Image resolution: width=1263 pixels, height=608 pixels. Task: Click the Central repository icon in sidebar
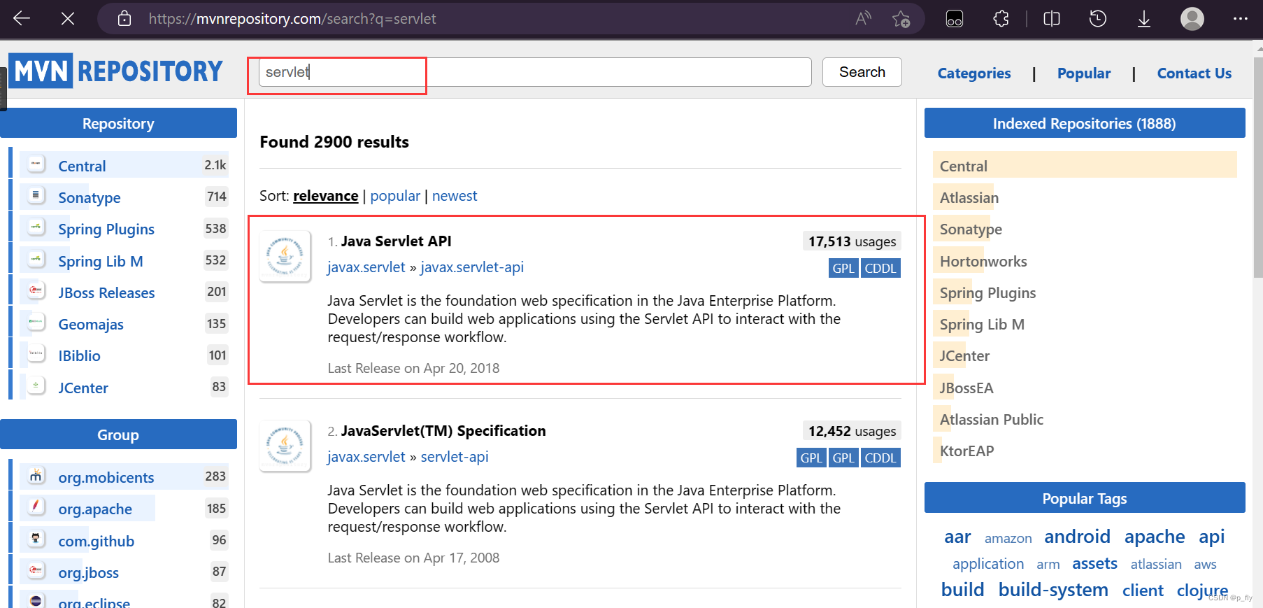(x=36, y=164)
